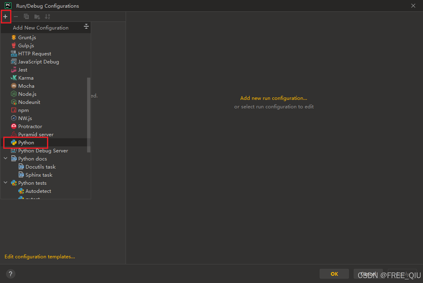Image resolution: width=423 pixels, height=283 pixels.
Task: Click the Autodetect Python test icon
Action: tap(21, 191)
